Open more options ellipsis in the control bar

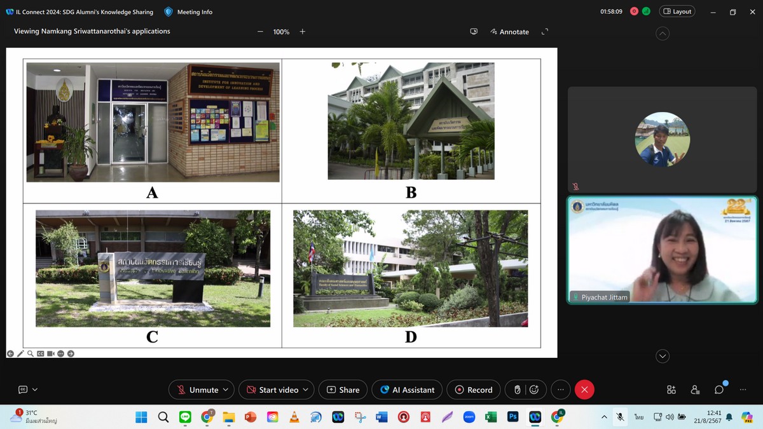coord(560,390)
